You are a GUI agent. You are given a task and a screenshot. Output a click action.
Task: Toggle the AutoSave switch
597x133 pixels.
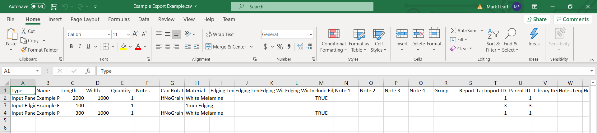(38, 7)
